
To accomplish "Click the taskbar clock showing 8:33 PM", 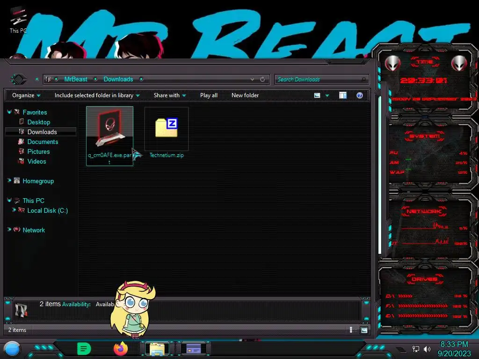I will [x=454, y=345].
